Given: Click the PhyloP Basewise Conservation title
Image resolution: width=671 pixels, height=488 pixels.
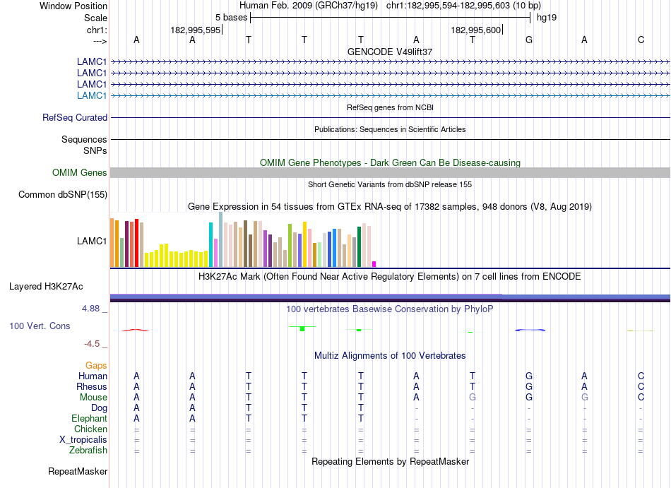Looking at the screenshot, I should click(390, 309).
